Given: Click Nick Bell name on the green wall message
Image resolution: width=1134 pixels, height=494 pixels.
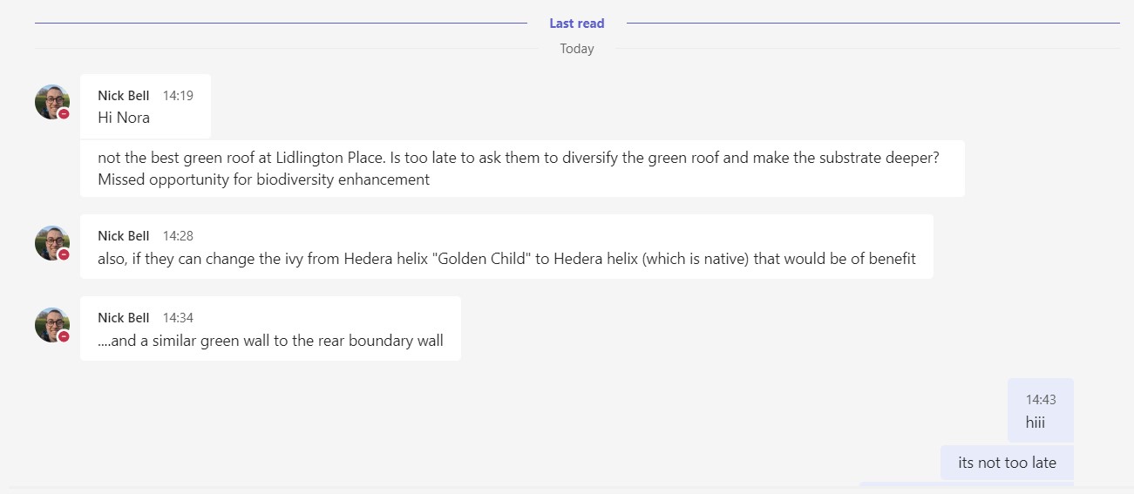Looking at the screenshot, I should pos(124,318).
